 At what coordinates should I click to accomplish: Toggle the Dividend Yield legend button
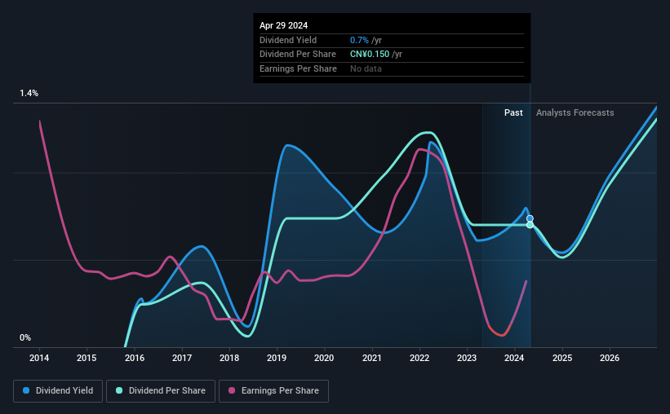click(x=58, y=390)
